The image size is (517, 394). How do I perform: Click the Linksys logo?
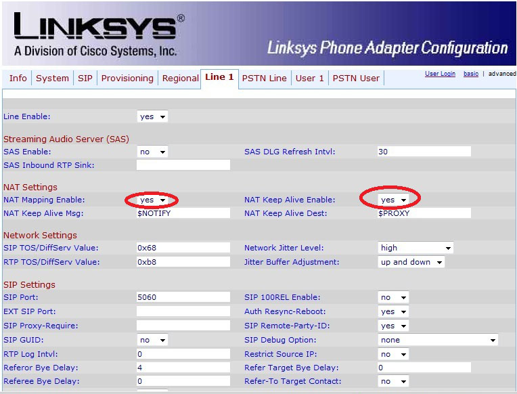pos(99,35)
